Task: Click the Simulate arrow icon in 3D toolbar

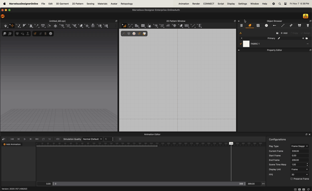Action: (6, 26)
